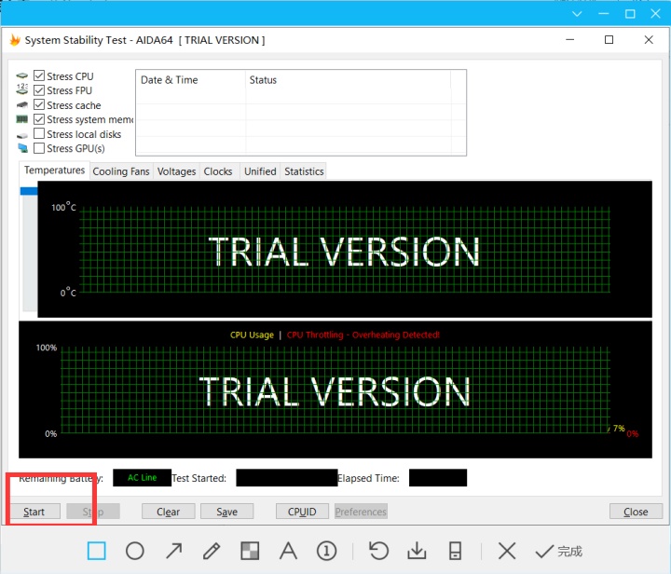Select the rectangle annotation tool

(96, 551)
